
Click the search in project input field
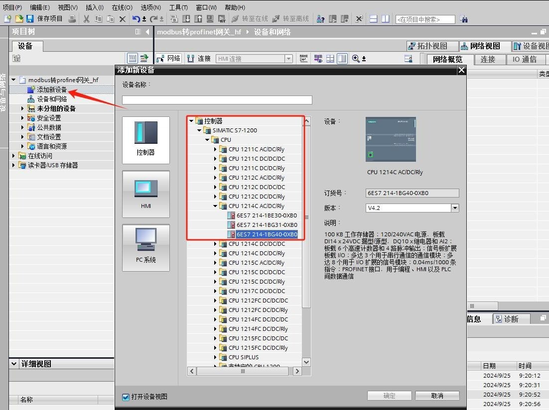(x=425, y=19)
